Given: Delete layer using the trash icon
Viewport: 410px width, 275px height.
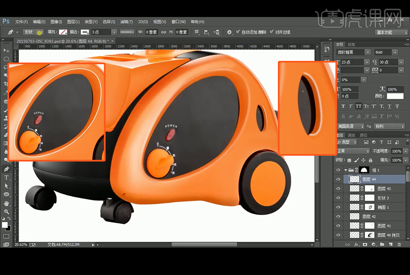Looking at the screenshot, I should (x=399, y=245).
